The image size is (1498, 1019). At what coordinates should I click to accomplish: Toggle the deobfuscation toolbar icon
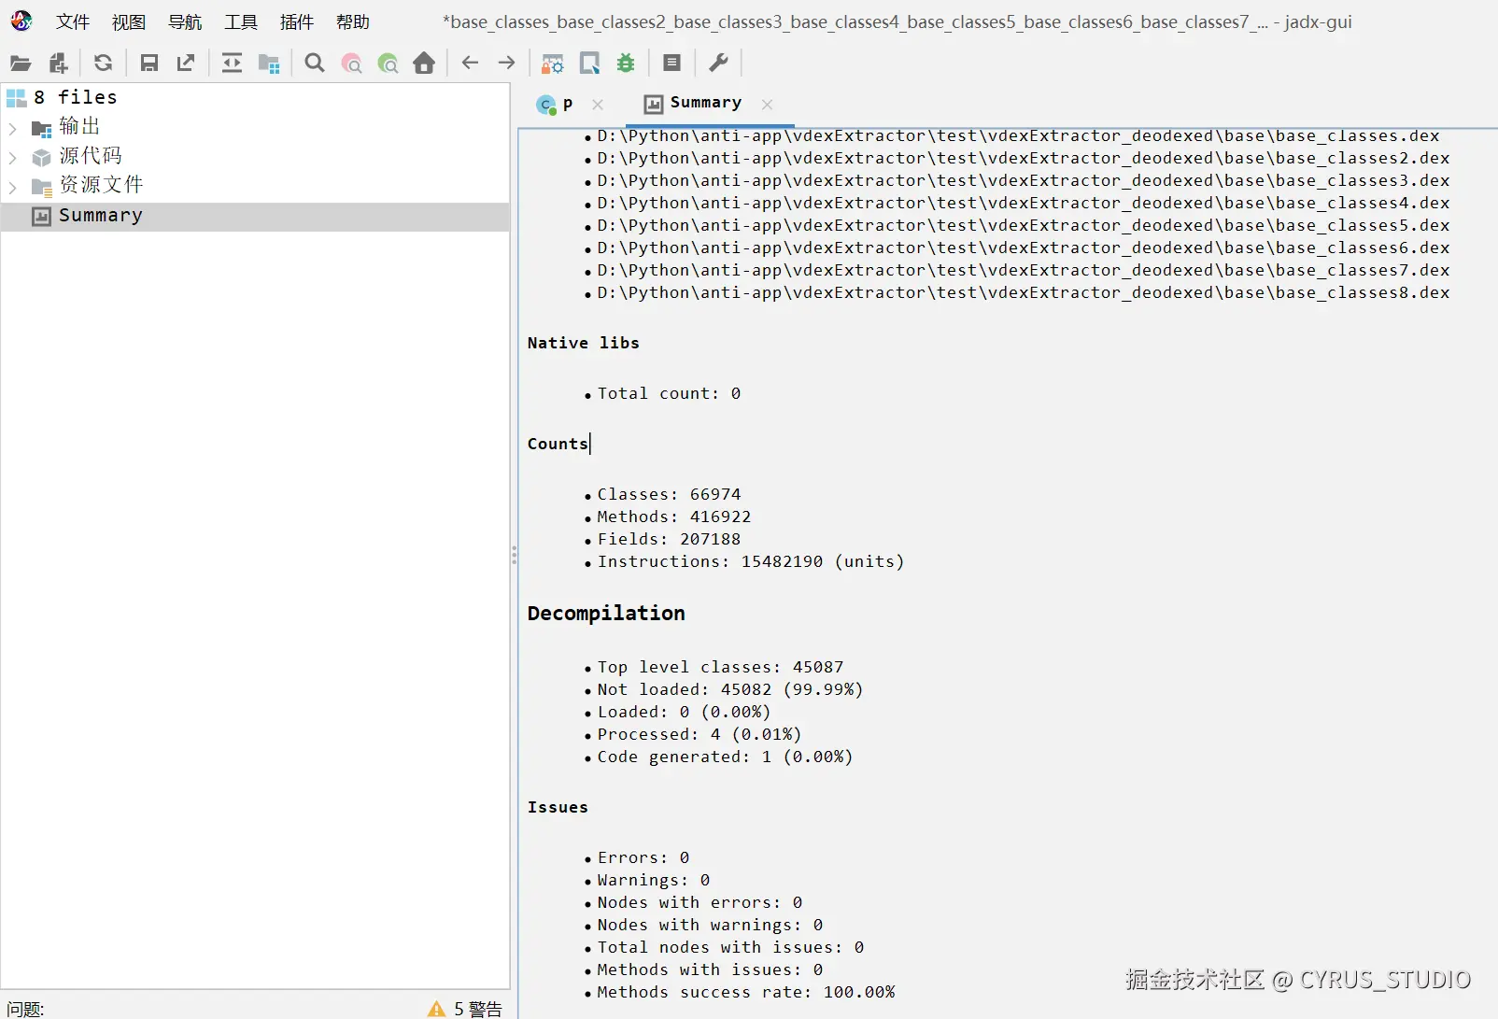[x=553, y=63]
